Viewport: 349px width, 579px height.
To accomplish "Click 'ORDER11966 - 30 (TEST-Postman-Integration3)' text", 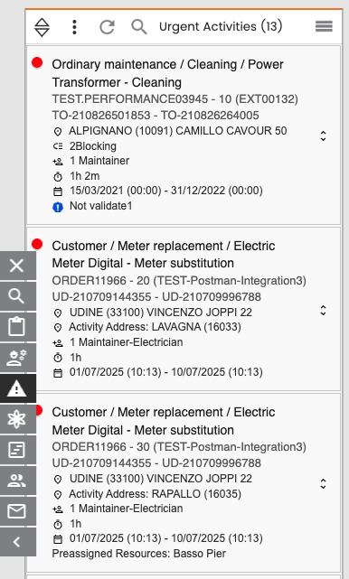I will (x=179, y=447).
